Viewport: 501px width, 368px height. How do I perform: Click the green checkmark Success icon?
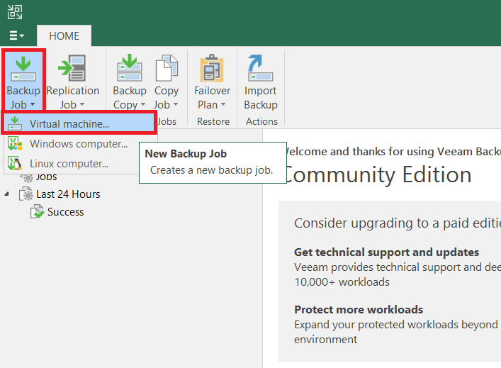[x=38, y=212]
